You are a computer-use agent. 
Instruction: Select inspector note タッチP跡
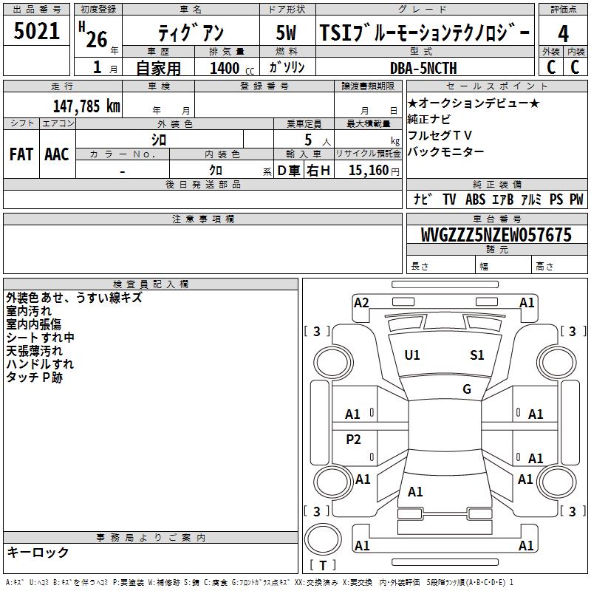click(34, 378)
